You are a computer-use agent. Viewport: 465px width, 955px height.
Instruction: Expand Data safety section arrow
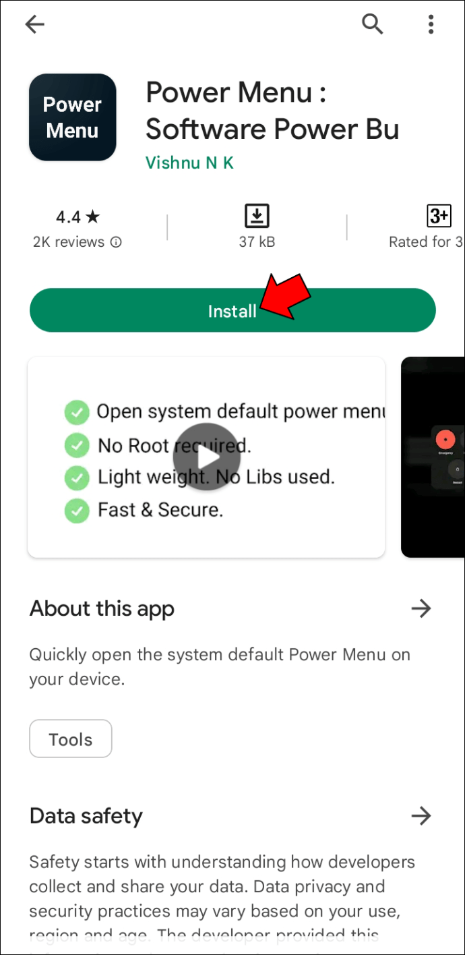[421, 816]
